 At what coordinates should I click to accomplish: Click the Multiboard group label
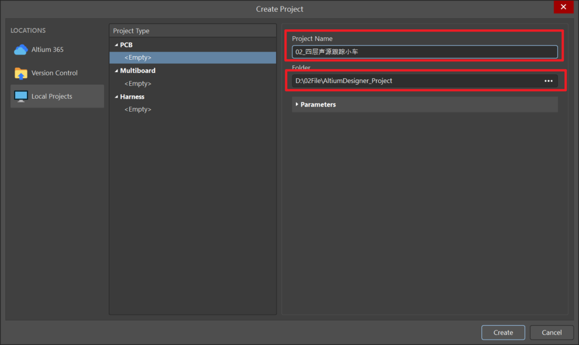[x=138, y=71]
